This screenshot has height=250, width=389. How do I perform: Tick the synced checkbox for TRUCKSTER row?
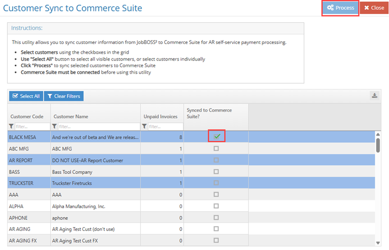(x=217, y=183)
